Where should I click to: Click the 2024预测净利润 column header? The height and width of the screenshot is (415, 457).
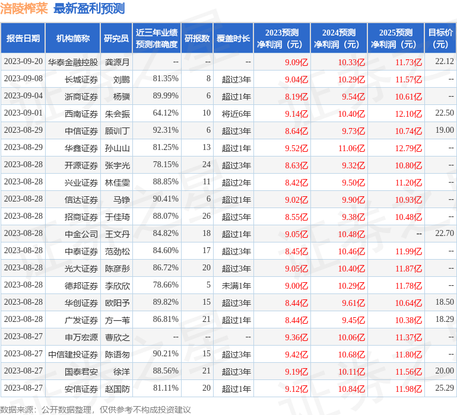point(339,38)
